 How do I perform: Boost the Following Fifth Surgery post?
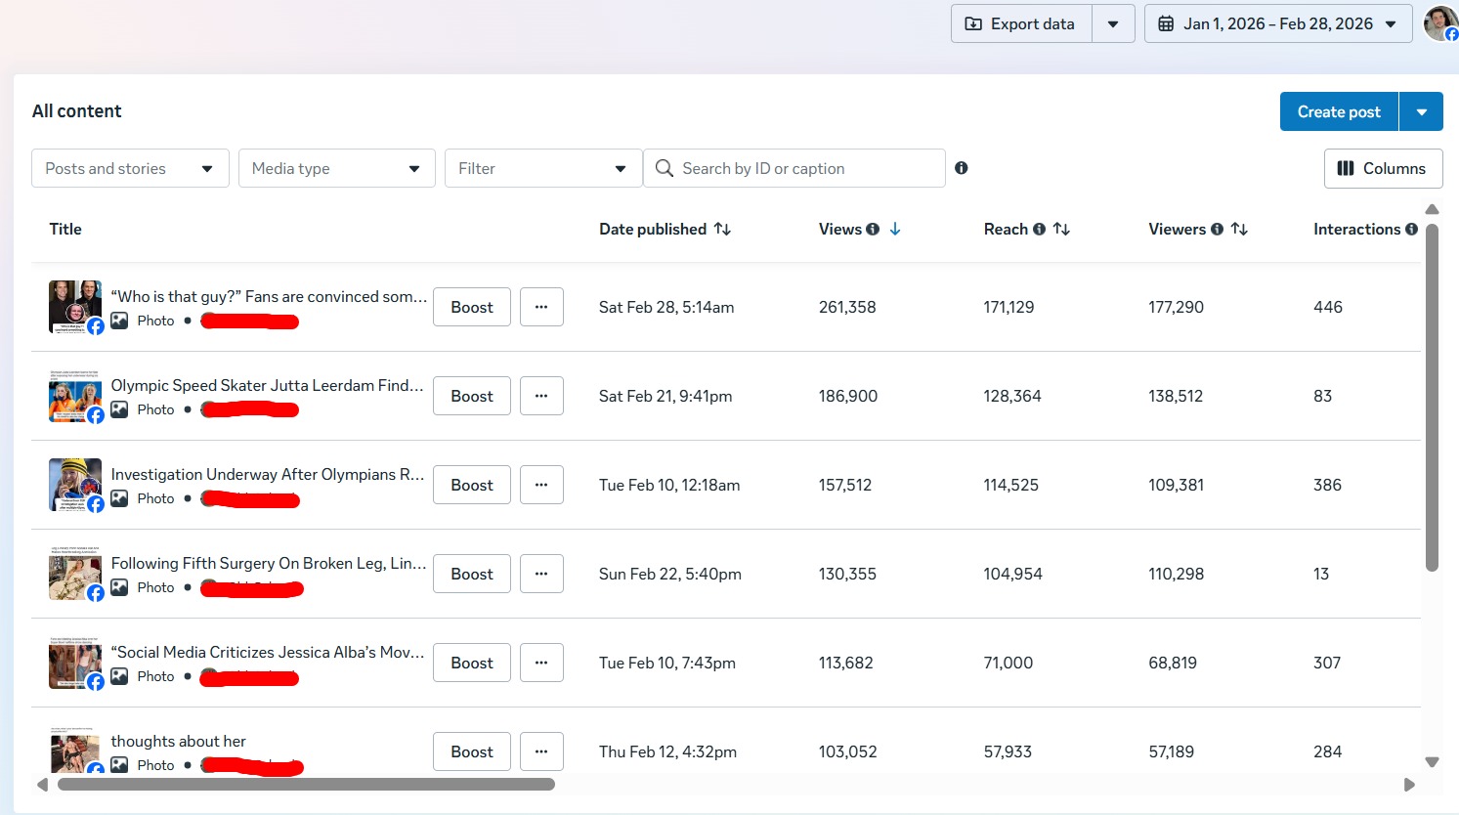[472, 574]
